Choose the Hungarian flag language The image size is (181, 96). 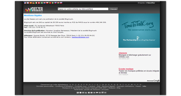point(58,3)
